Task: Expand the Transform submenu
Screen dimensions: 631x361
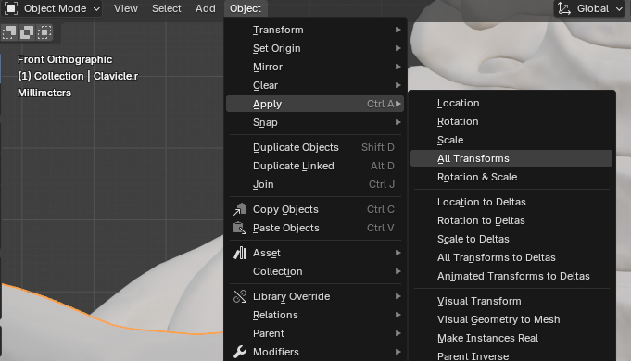Action: [315, 30]
